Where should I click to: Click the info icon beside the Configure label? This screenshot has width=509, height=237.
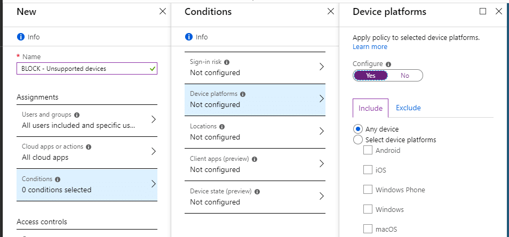coord(388,64)
